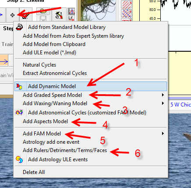Choose Add Model from Clipboard
191x188 pixels.
54,44
